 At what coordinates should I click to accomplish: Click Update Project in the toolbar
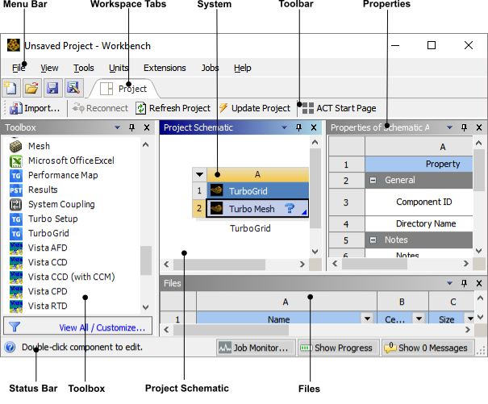255,108
